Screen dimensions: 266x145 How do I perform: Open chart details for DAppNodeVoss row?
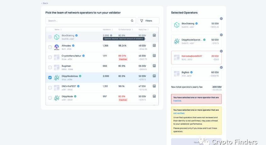tap(154, 76)
